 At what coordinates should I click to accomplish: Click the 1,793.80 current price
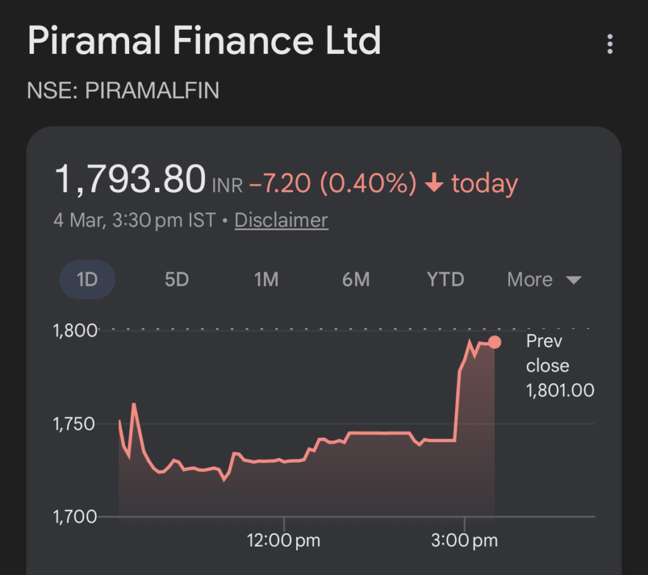pos(130,180)
